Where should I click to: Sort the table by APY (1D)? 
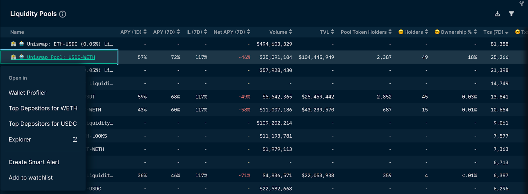click(145, 32)
